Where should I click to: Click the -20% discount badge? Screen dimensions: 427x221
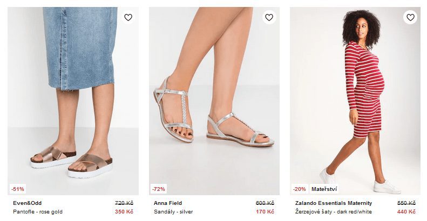[300, 189]
